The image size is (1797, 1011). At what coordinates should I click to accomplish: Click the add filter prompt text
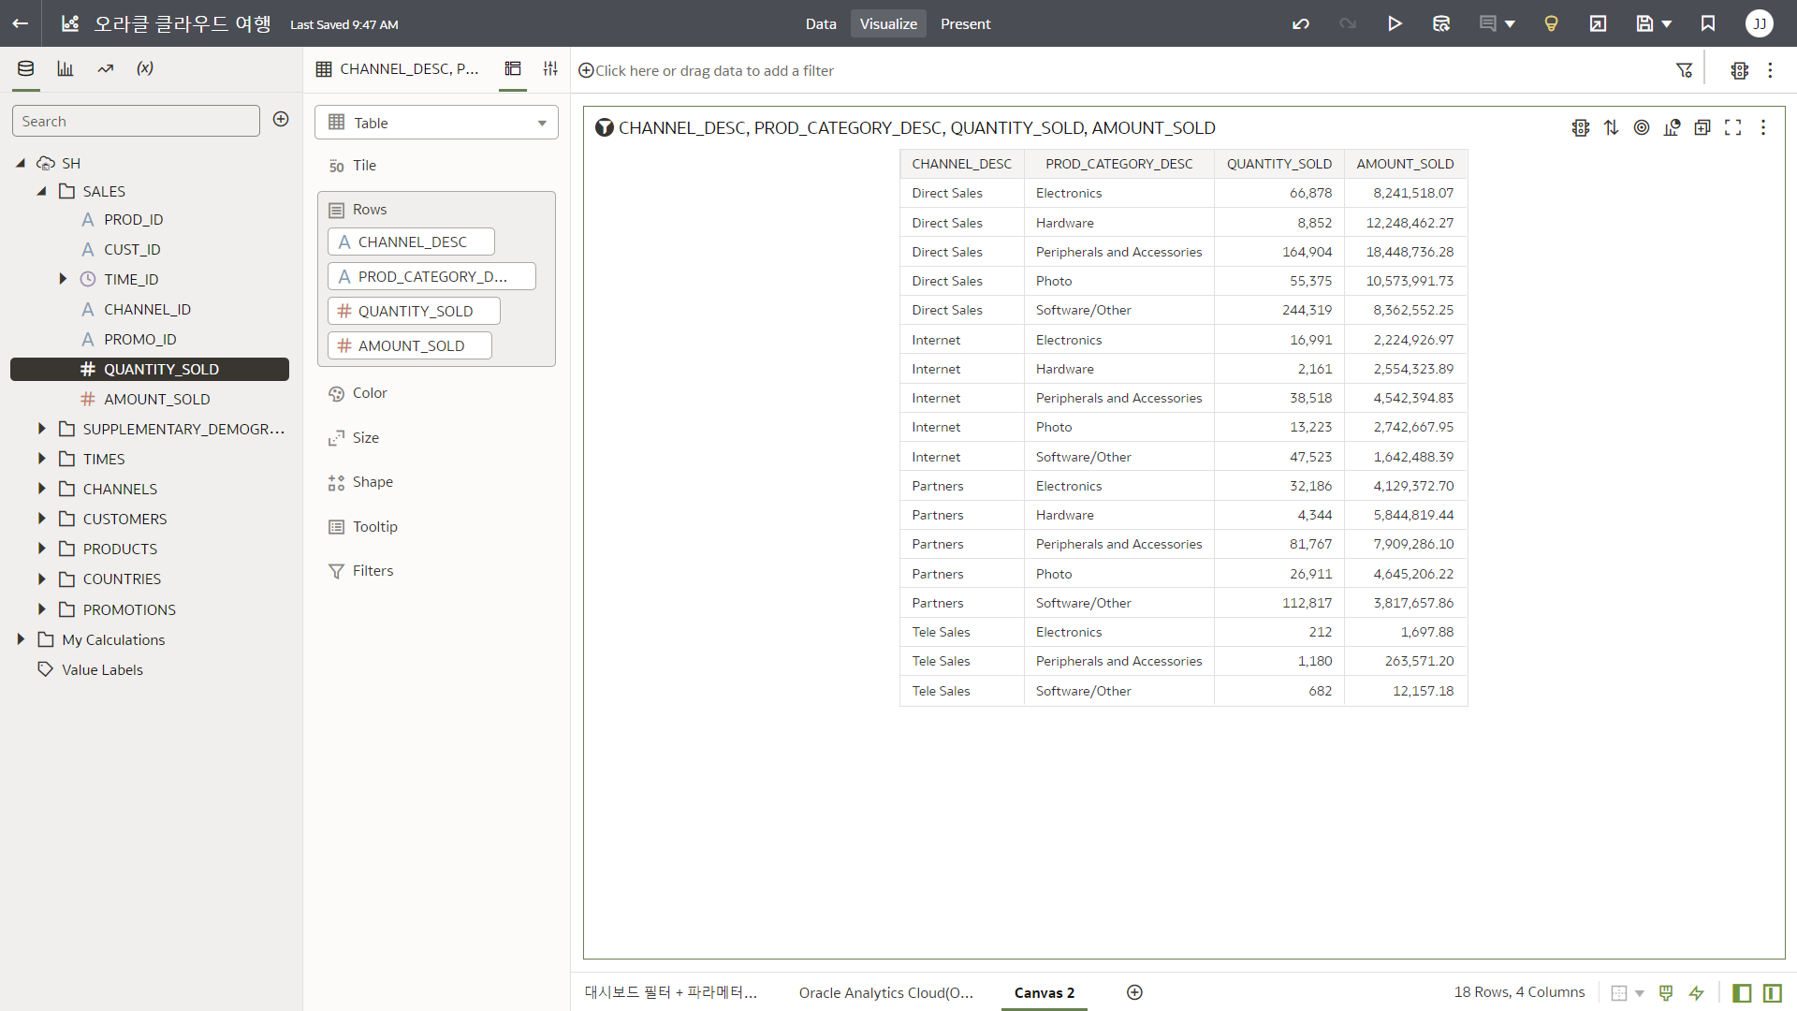point(713,70)
